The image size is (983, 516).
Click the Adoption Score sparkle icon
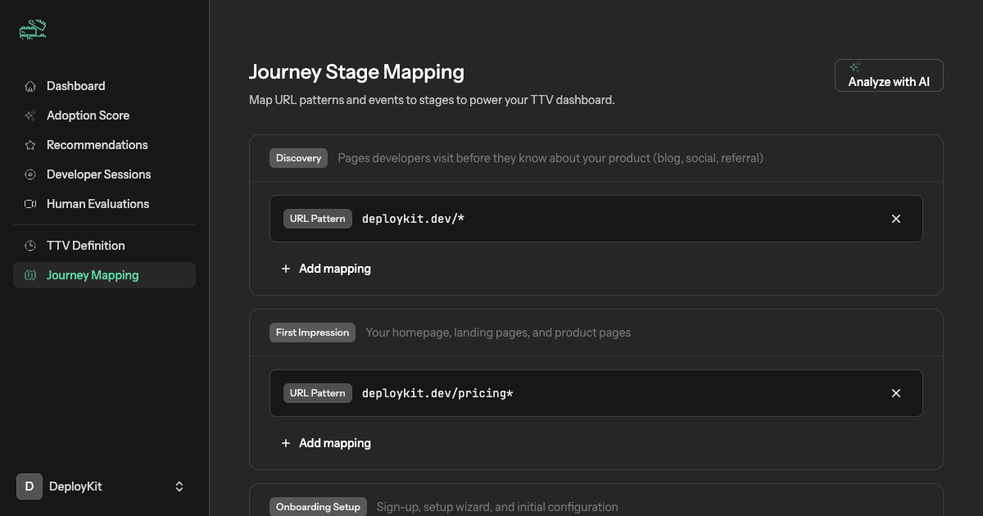pyautogui.click(x=29, y=115)
